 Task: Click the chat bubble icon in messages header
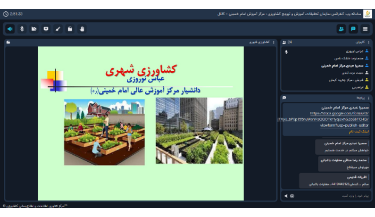pyautogui.click(x=284, y=98)
